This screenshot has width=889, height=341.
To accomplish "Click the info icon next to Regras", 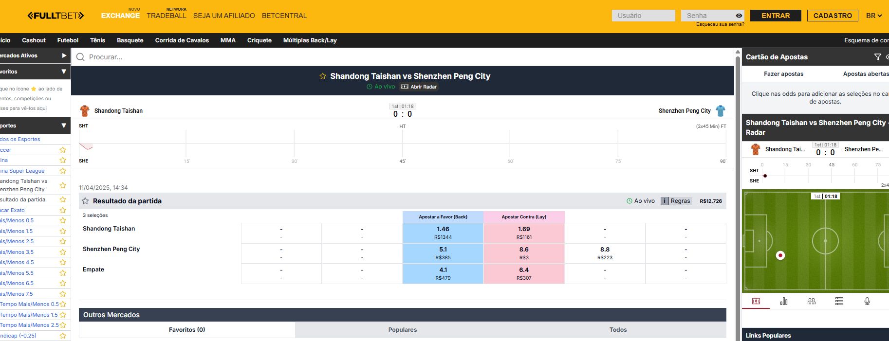I will click(x=665, y=201).
